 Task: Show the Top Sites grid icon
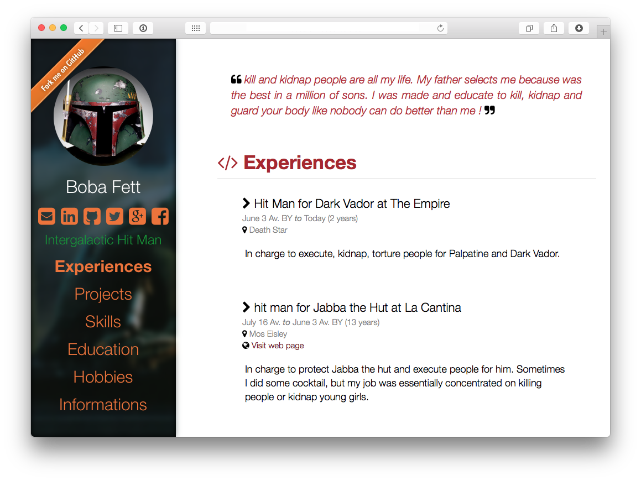pos(196,28)
